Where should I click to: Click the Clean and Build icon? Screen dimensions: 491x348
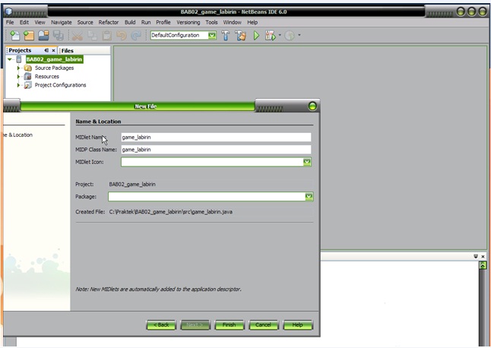click(x=240, y=36)
